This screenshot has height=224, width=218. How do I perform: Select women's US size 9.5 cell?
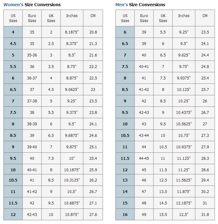tap(13, 159)
